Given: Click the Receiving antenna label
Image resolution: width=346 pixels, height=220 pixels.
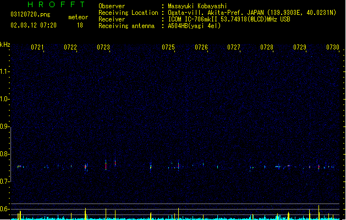Looking at the screenshot, I should coord(127,26).
